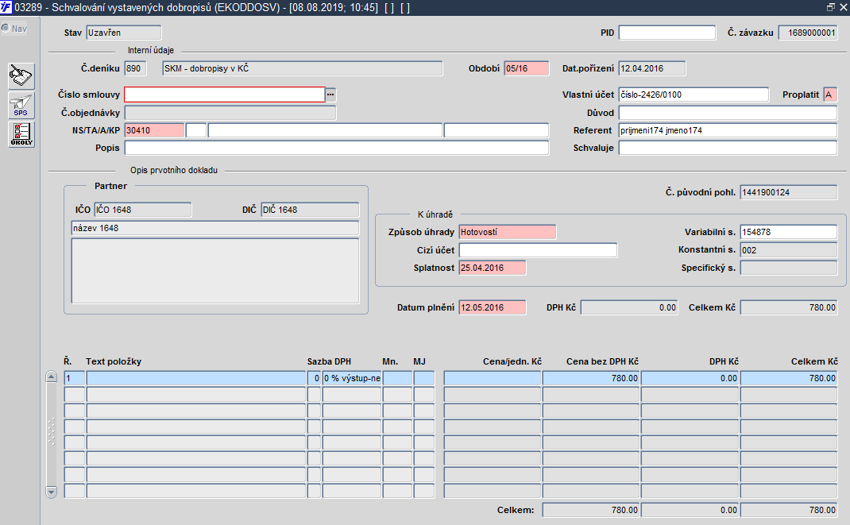
Task: Open the SPS paper plane icon
Action: click(21, 105)
